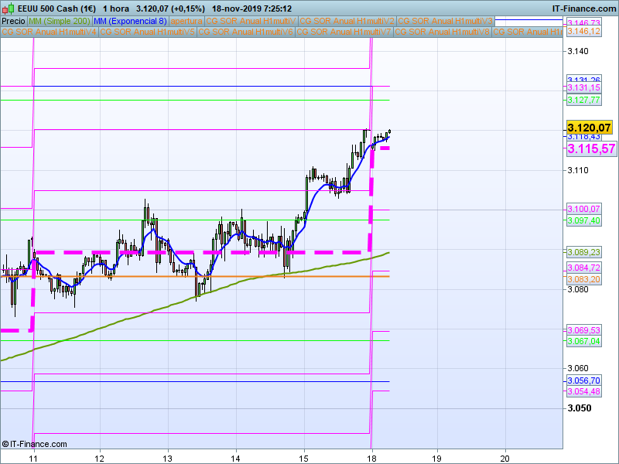Click the IT-Finance.com link at top right
Image resolution: width=619 pixels, height=464 pixels.
click(x=584, y=8)
